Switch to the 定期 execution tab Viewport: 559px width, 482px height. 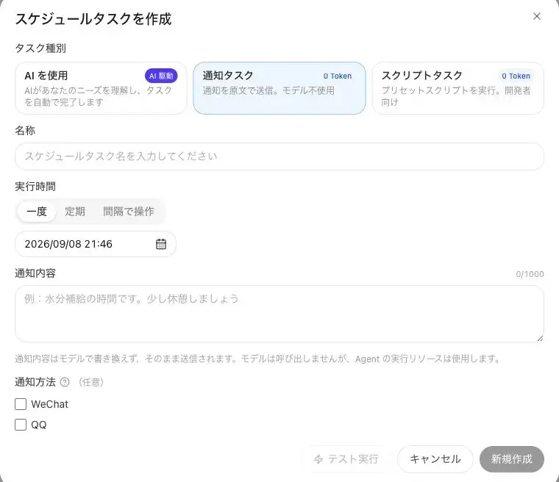coord(75,212)
